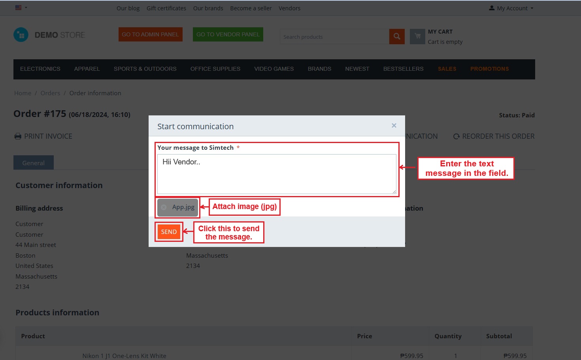Select the General tab
581x360 pixels.
click(x=34, y=163)
